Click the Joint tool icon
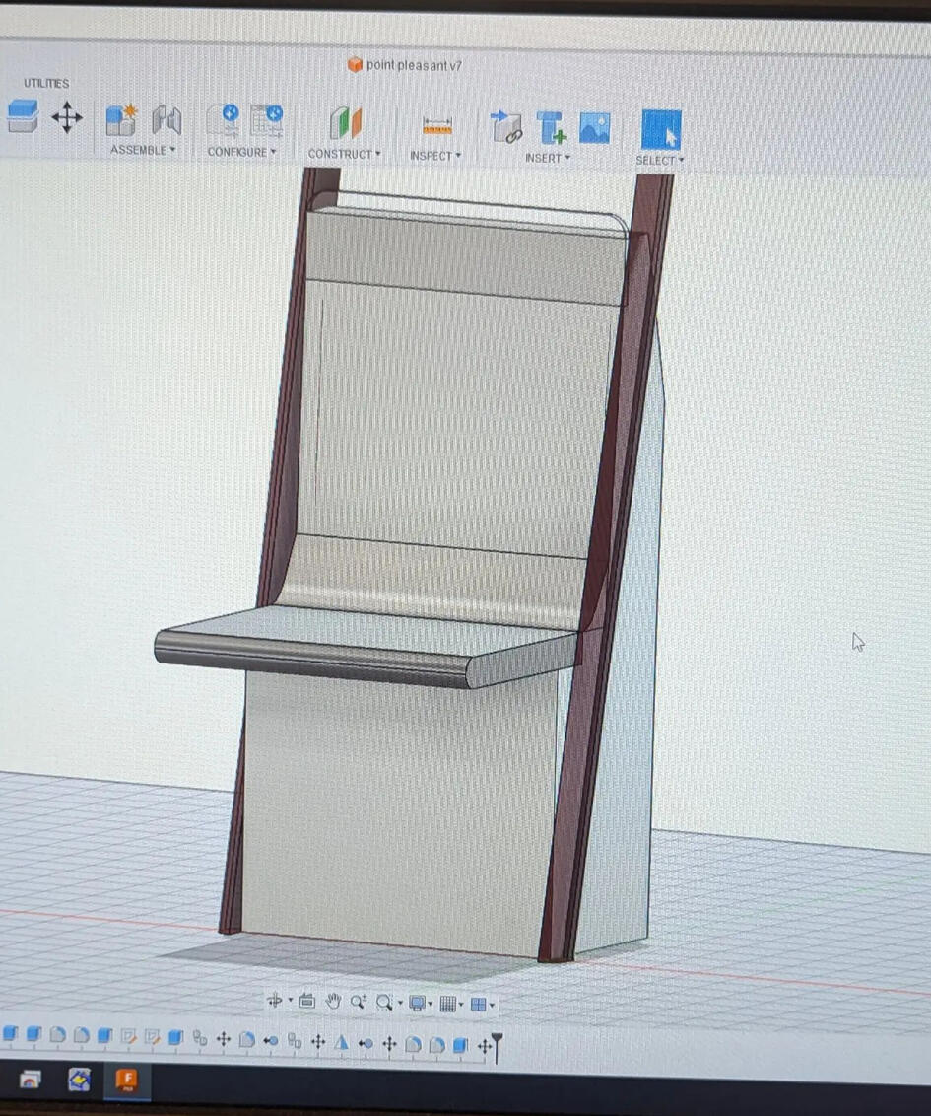931x1116 pixels. pyautogui.click(x=166, y=120)
